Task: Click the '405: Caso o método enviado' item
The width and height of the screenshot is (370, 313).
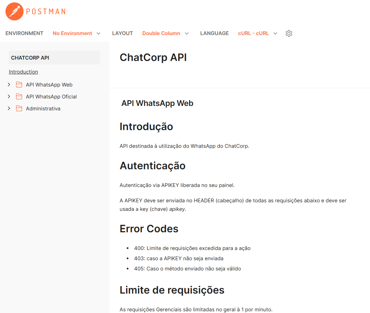Action: pos(187,269)
